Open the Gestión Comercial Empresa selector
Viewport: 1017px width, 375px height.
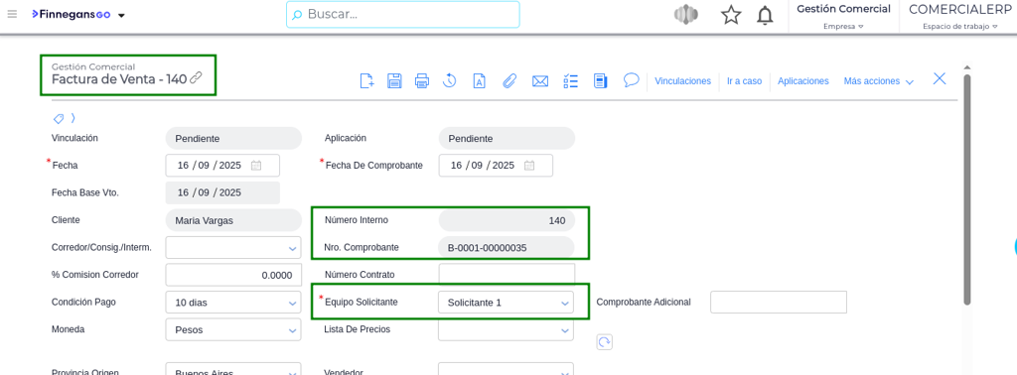click(x=843, y=16)
